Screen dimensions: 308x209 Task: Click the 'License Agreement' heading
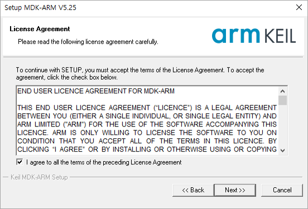(x=40, y=29)
